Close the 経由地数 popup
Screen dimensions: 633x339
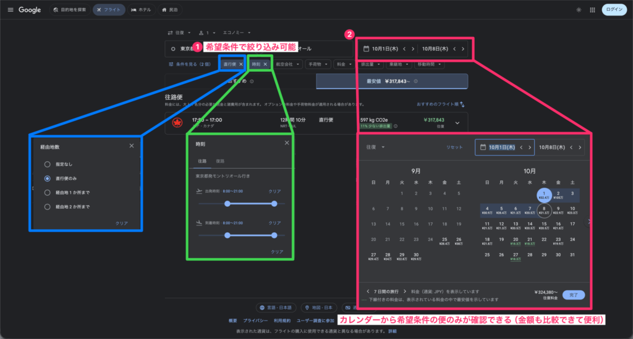(132, 146)
